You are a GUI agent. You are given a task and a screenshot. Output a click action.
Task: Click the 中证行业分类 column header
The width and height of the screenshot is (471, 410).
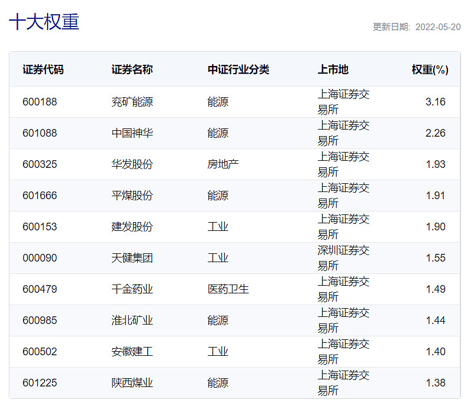238,70
